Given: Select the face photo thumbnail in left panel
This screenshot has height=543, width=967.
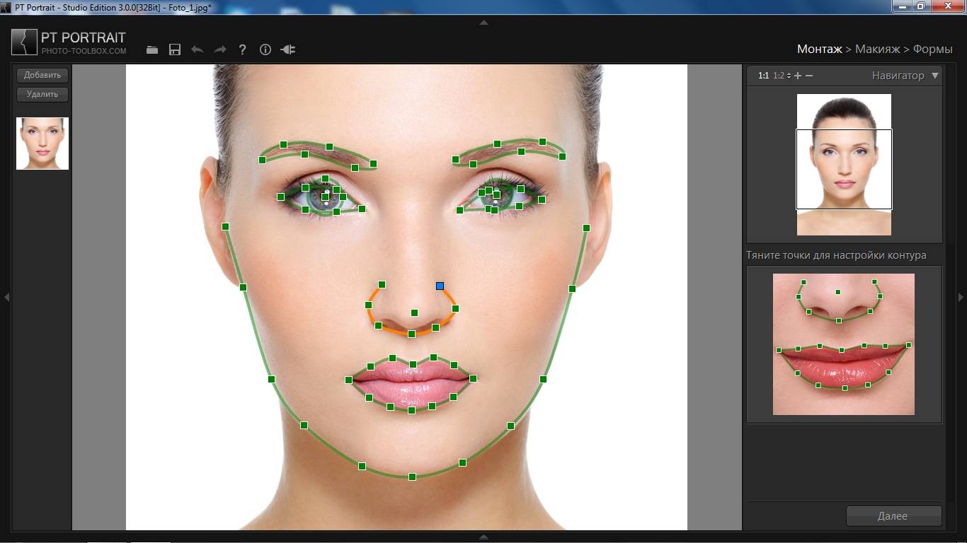Looking at the screenshot, I should tap(42, 144).
